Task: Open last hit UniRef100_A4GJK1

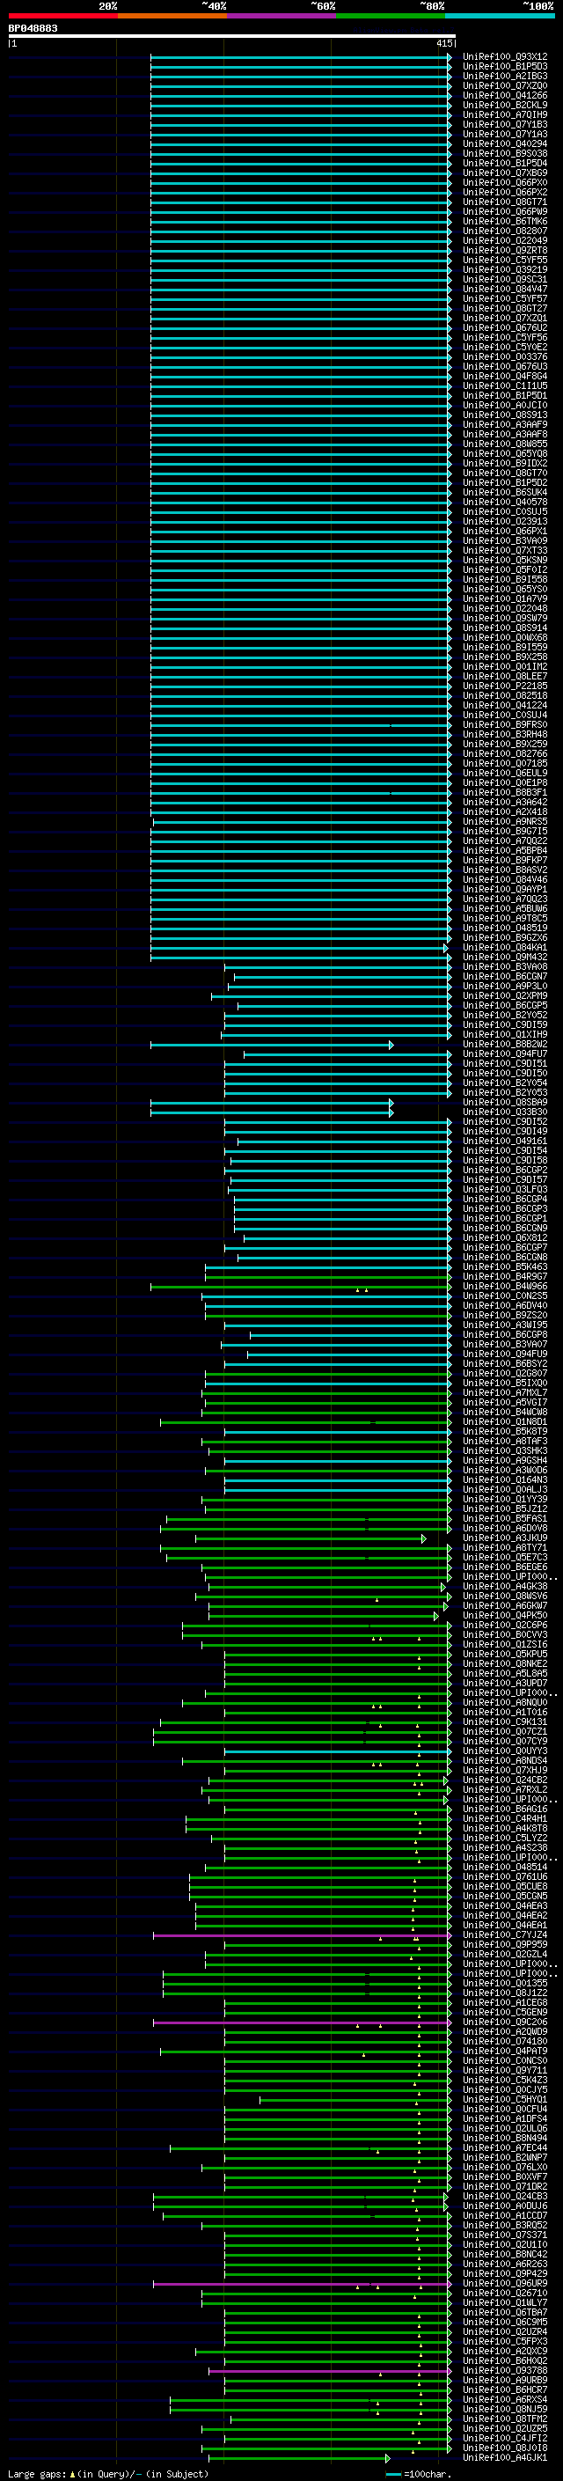Action: [505, 2458]
